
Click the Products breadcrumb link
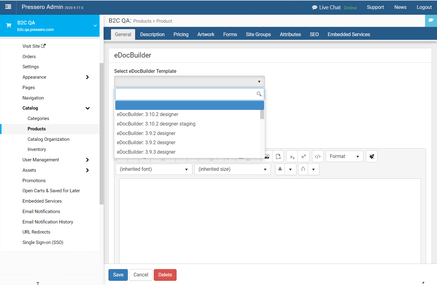(142, 21)
